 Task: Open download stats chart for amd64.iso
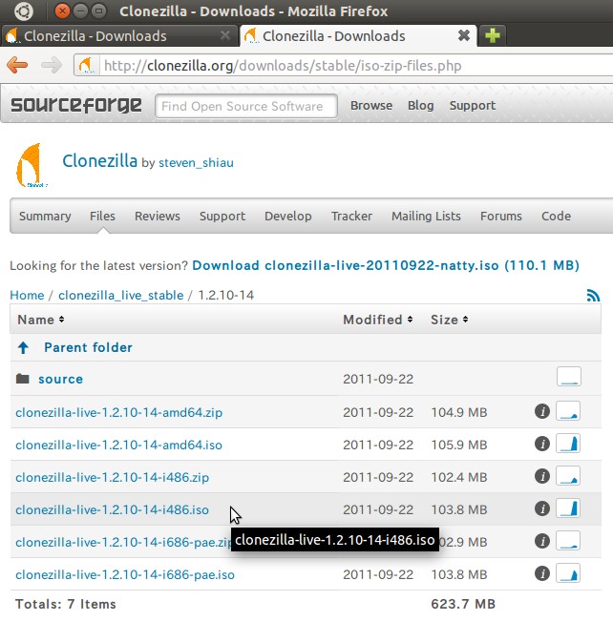pos(568,443)
